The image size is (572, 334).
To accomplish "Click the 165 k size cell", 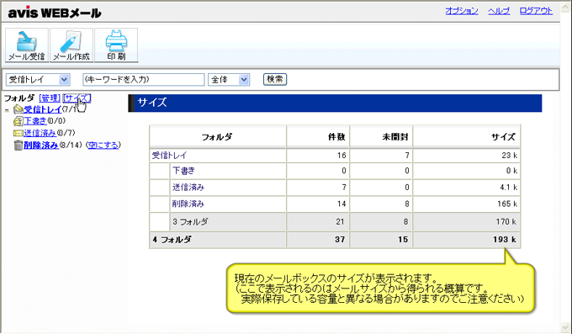I will point(467,204).
